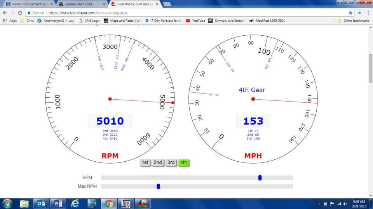
Task: Select 3rd gear button
Action: click(171, 162)
